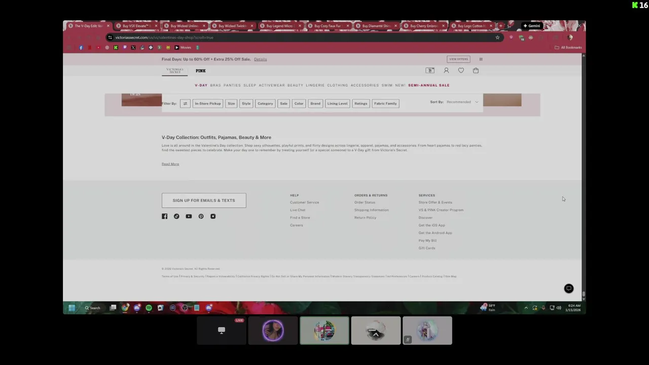Open the Gift Cards footer link

(427, 248)
